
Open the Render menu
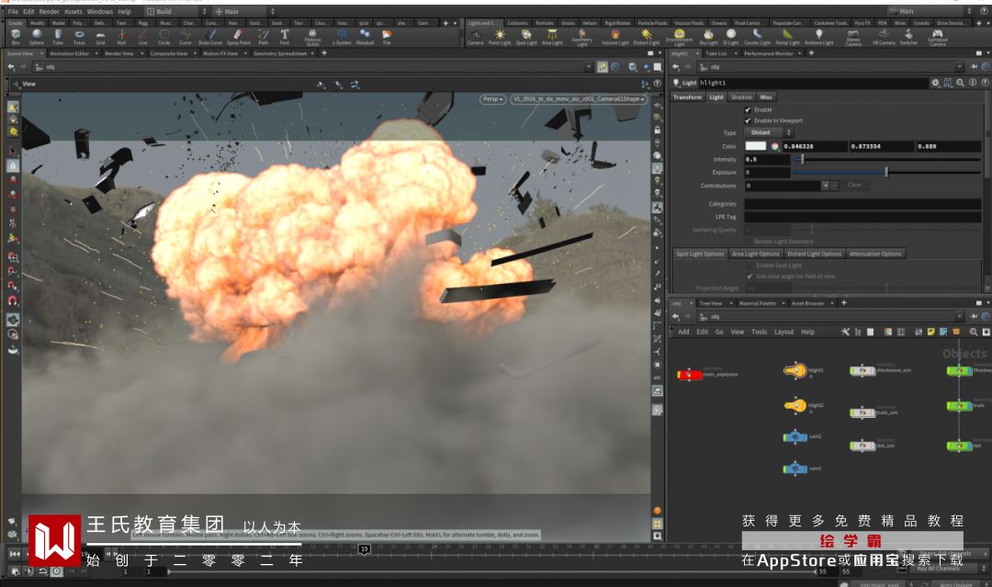49,11
